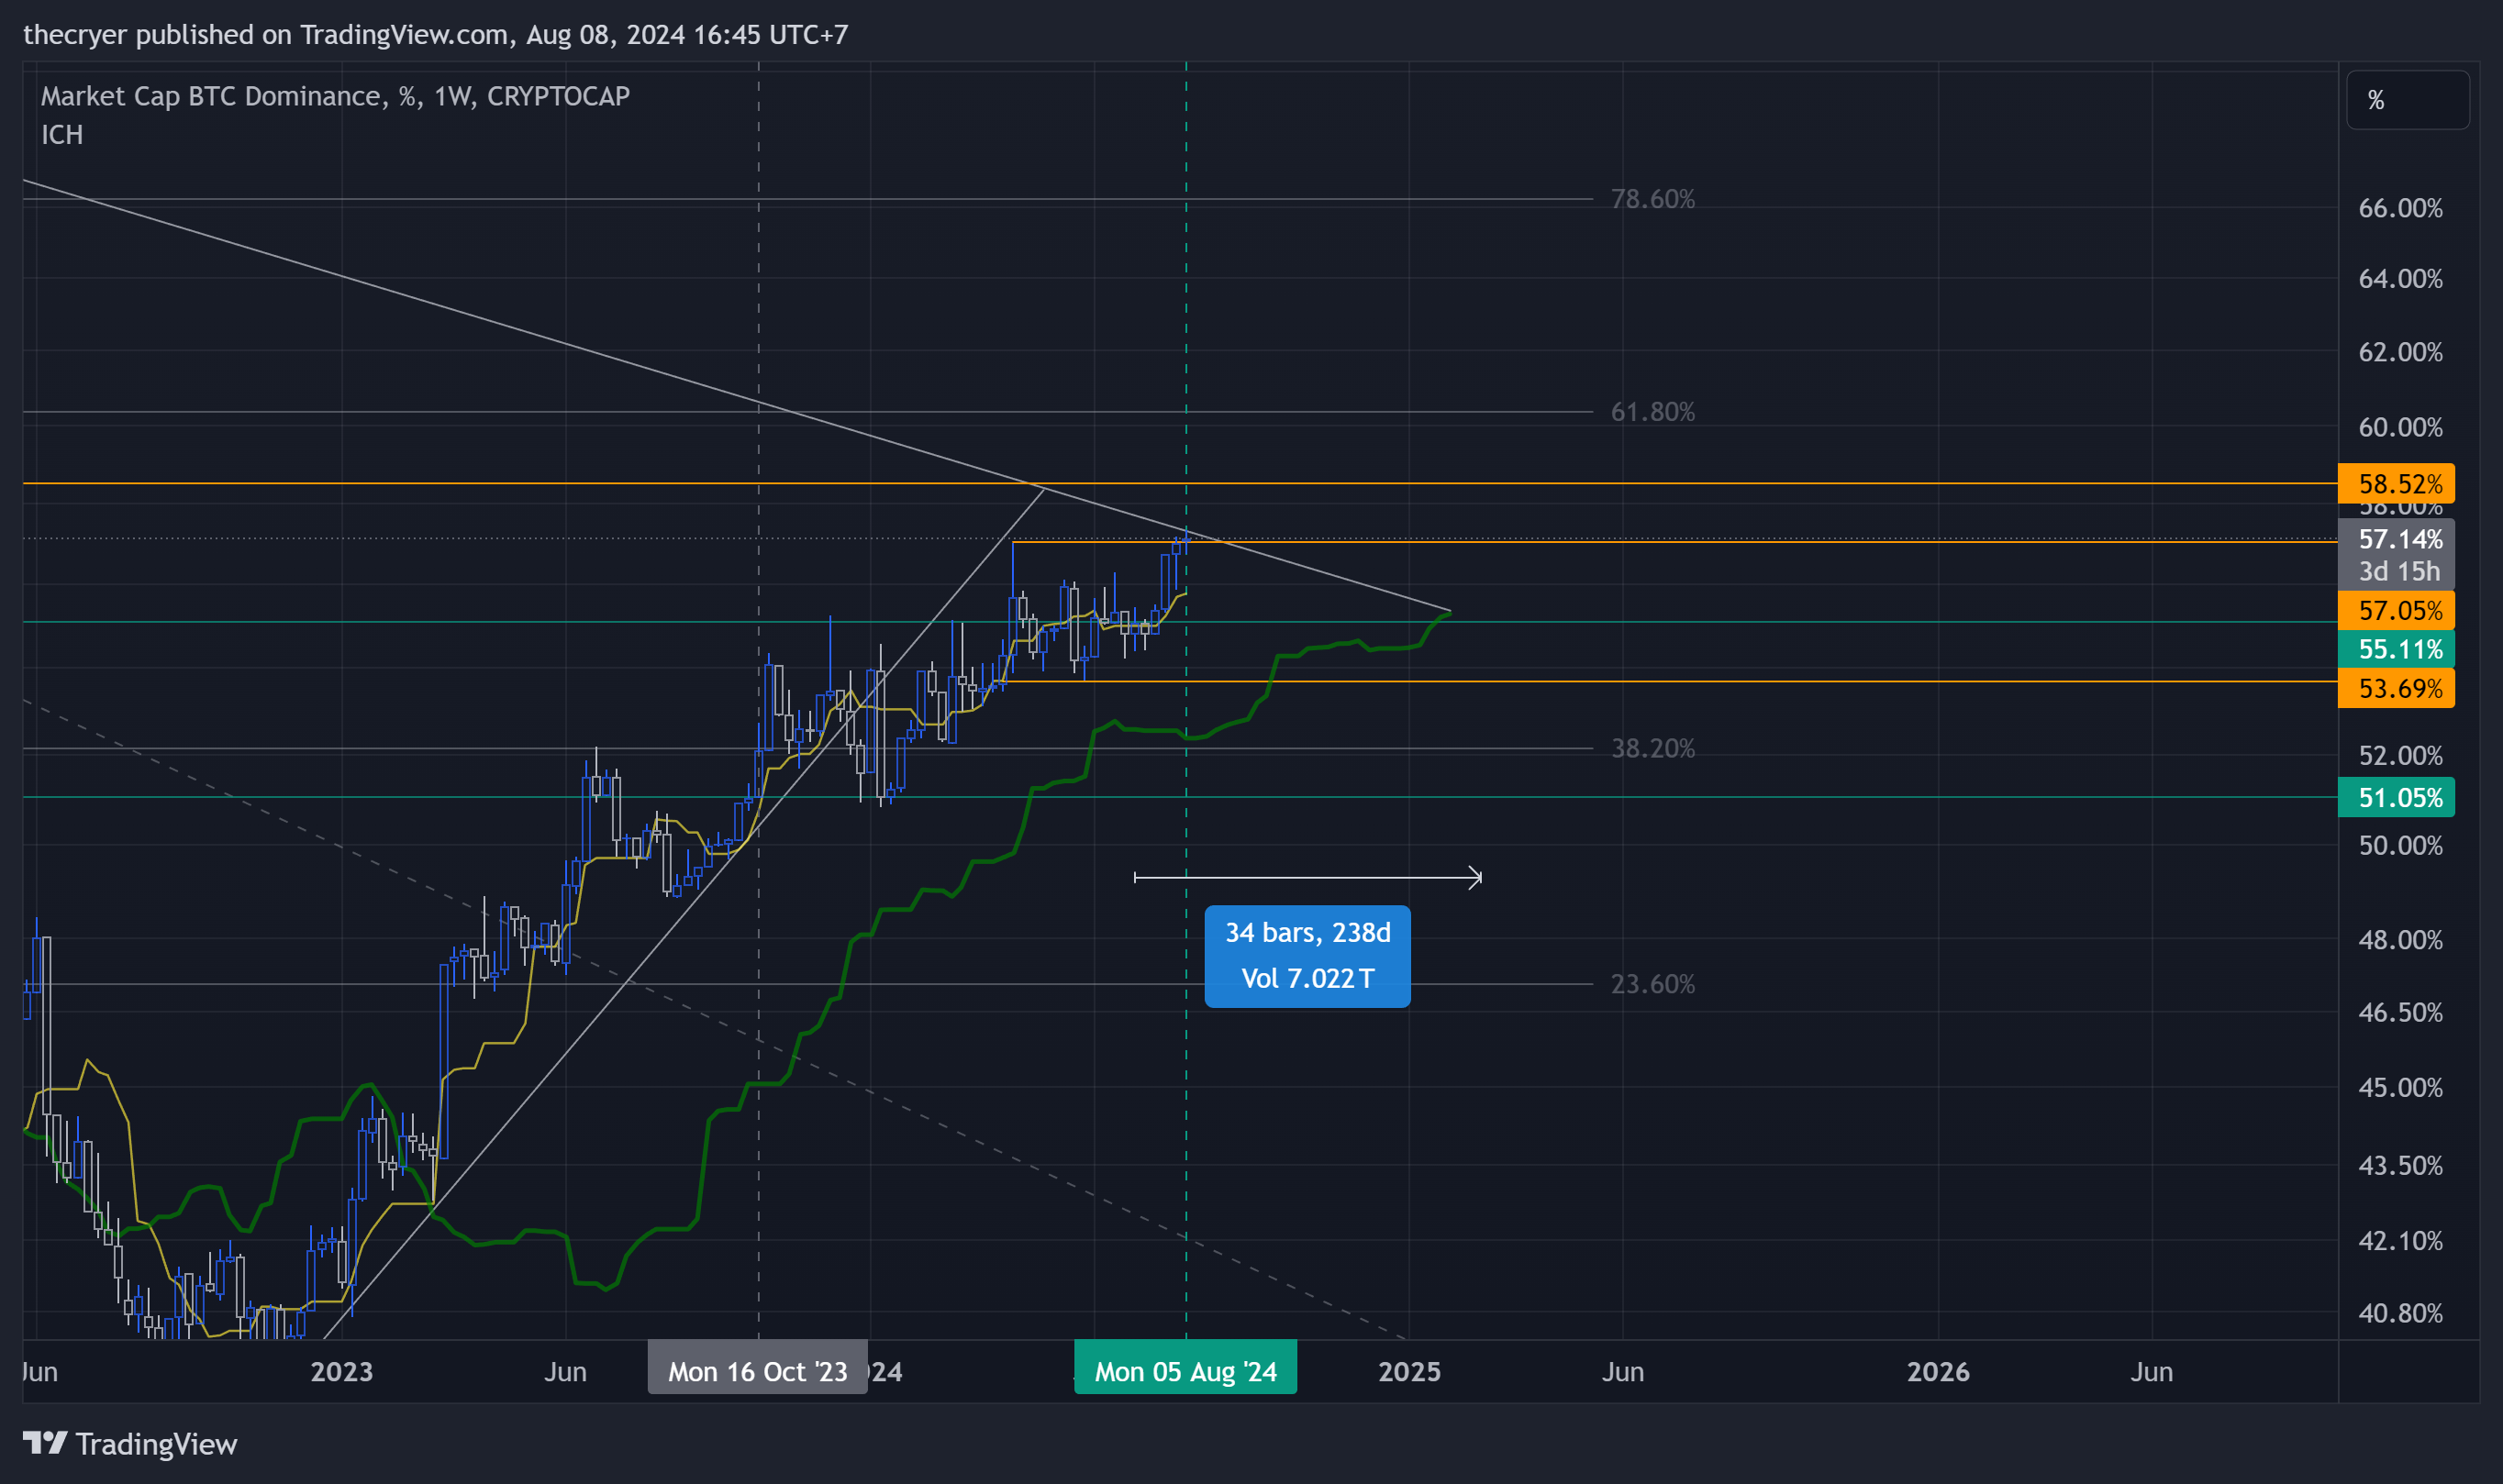
Task: Click the 48.00% price axis tick
Action: point(2400,940)
